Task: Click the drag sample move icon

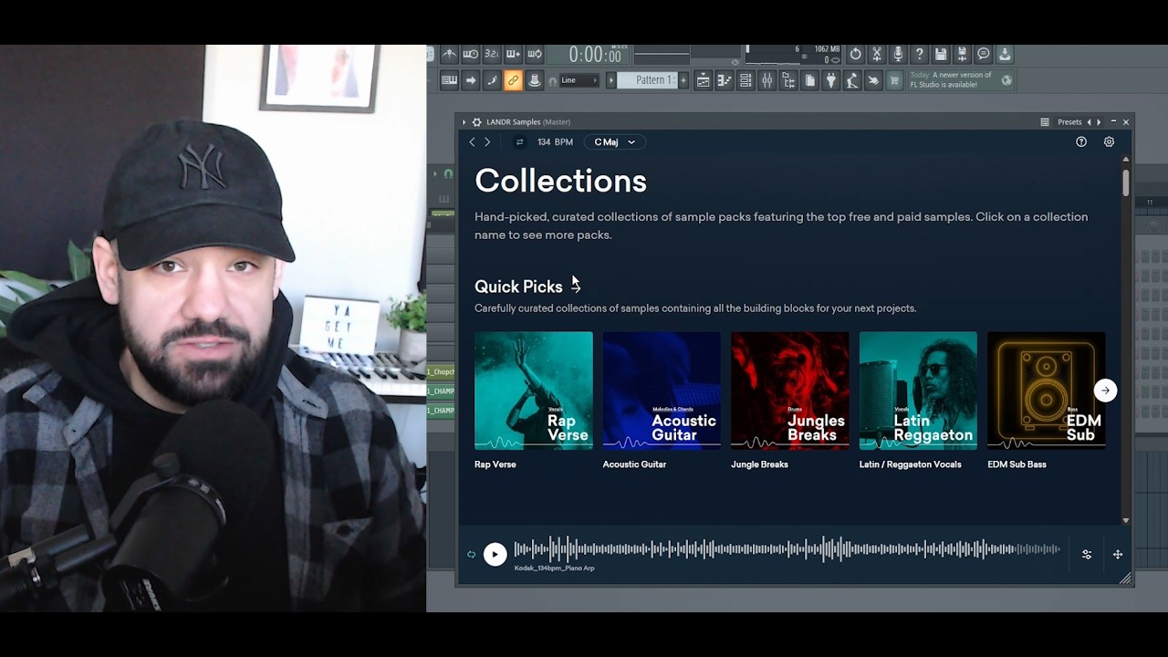Action: [1118, 554]
